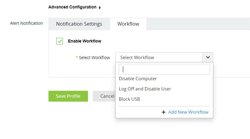Focus the workflow search input box

pyautogui.click(x=164, y=69)
